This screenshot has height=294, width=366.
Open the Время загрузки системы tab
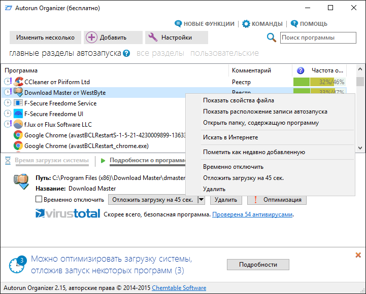click(52, 160)
